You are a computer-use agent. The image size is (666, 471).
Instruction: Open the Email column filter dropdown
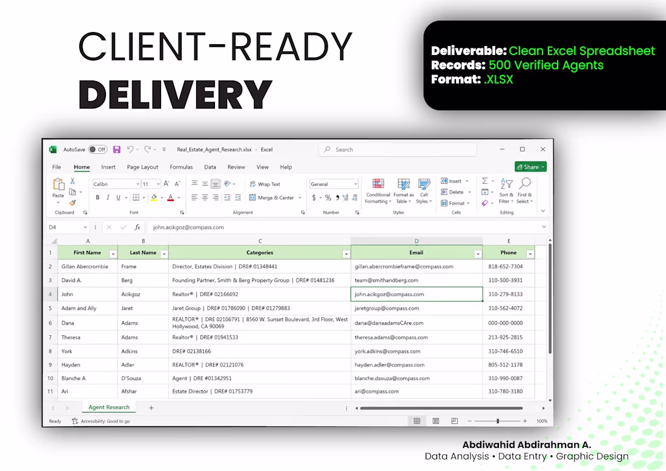[478, 254]
